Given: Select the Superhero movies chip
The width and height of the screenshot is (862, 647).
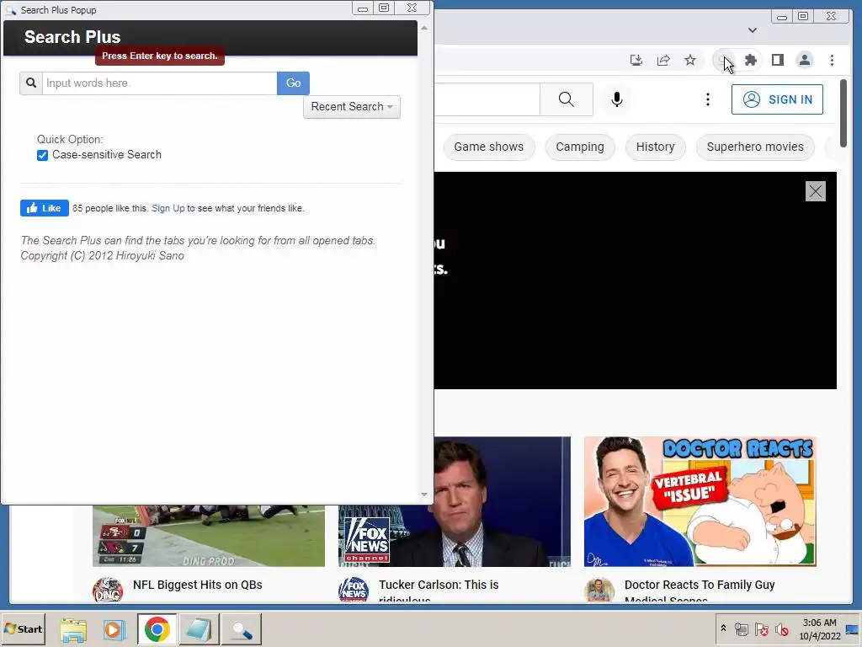Looking at the screenshot, I should coord(755,147).
